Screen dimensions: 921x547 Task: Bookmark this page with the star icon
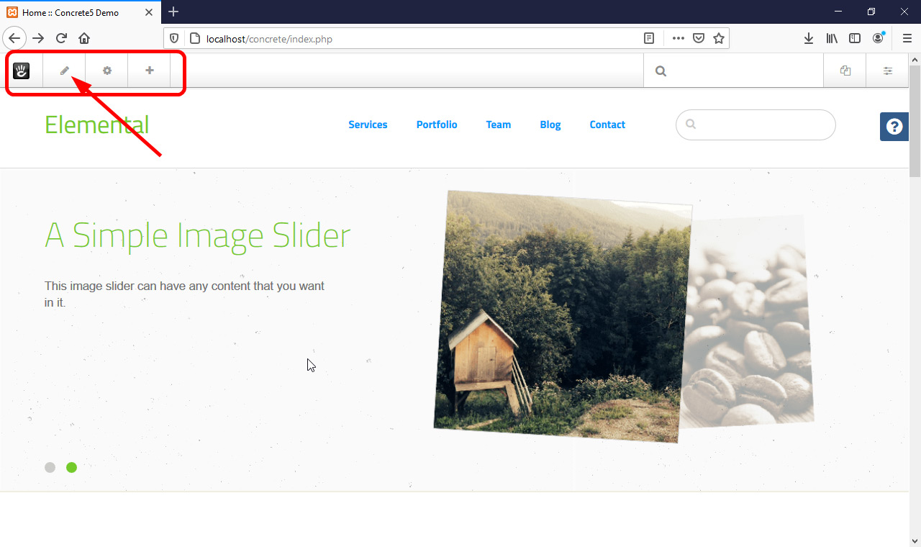tap(719, 39)
